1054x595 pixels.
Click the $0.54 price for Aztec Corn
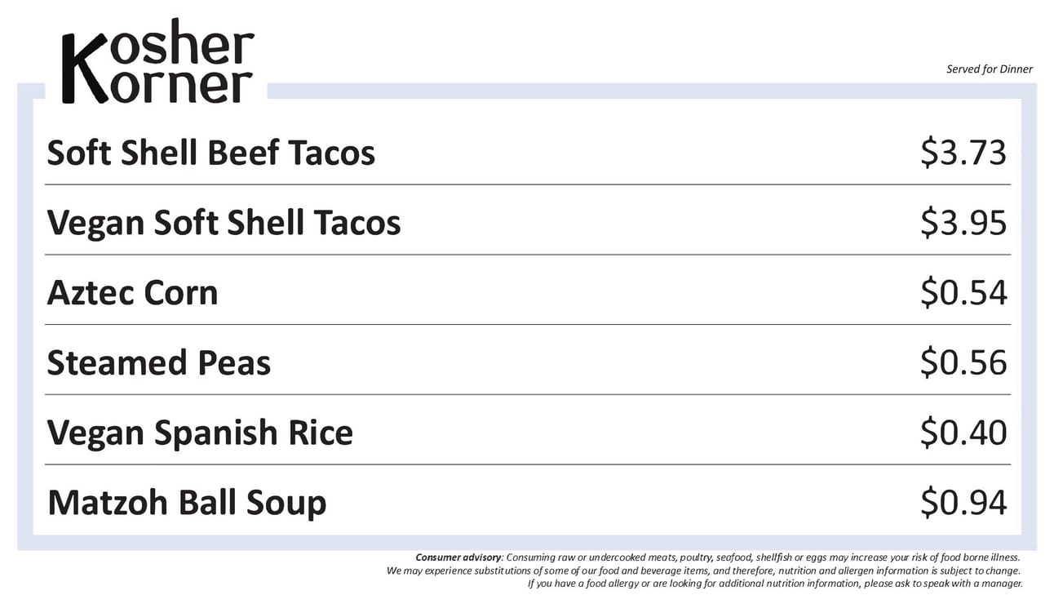[963, 293]
